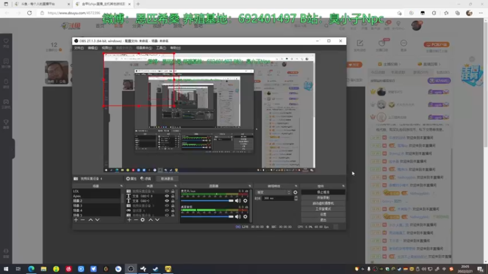Move selected scene down arrow
488x274 pixels.
[x=98, y=220]
